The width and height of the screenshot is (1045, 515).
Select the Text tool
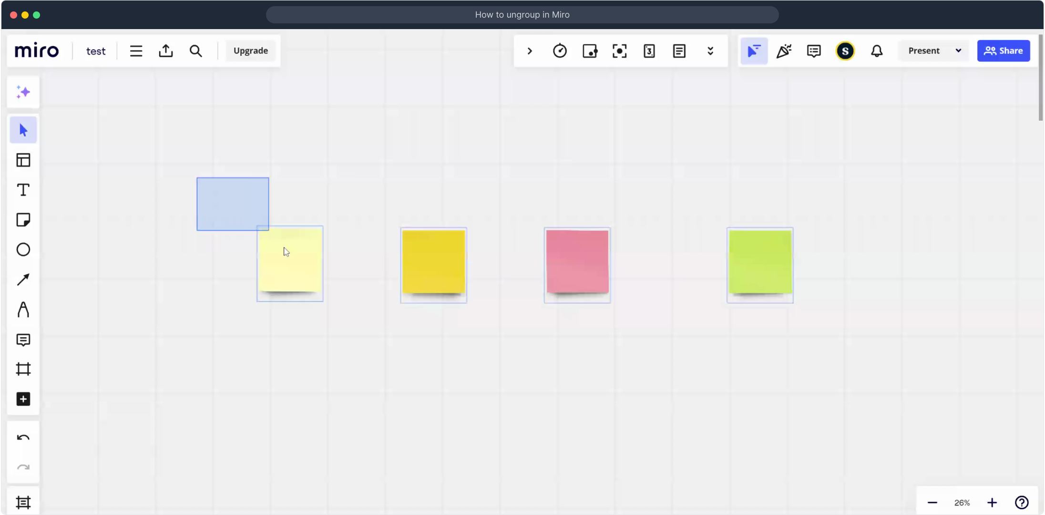tap(23, 190)
